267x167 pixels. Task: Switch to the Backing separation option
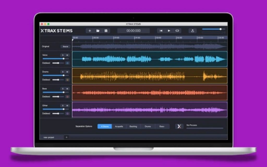pyautogui.click(x=133, y=126)
